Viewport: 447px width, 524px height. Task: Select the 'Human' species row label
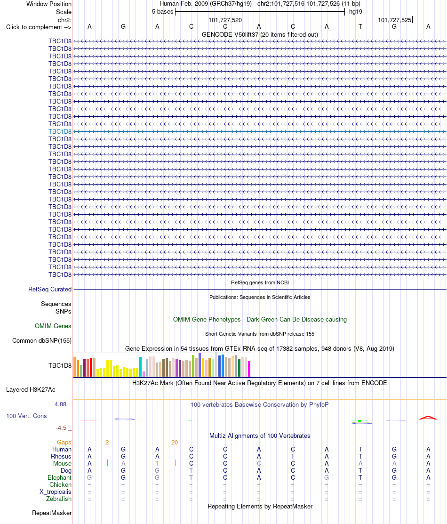62,450
